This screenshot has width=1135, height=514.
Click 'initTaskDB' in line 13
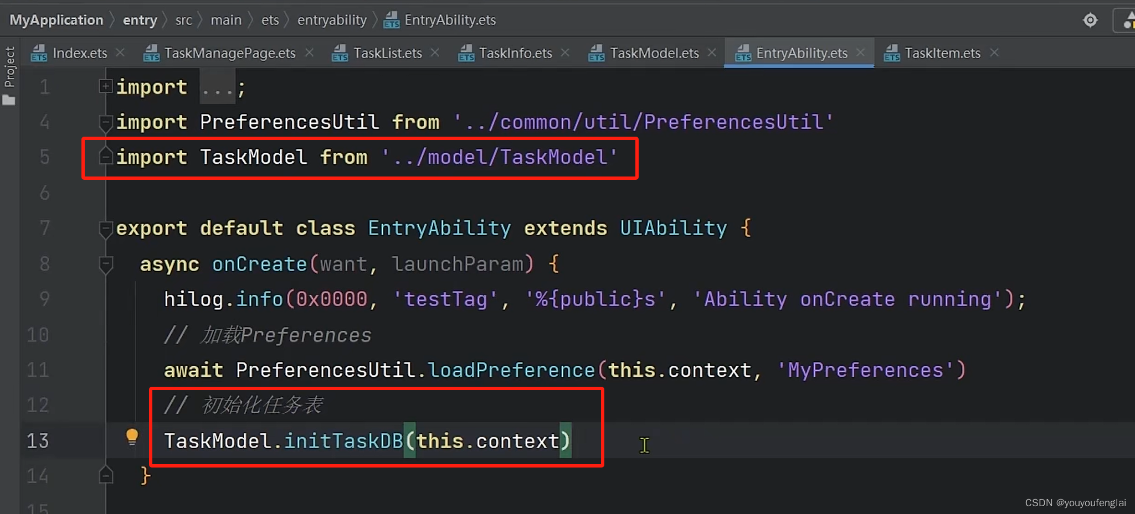pos(343,441)
